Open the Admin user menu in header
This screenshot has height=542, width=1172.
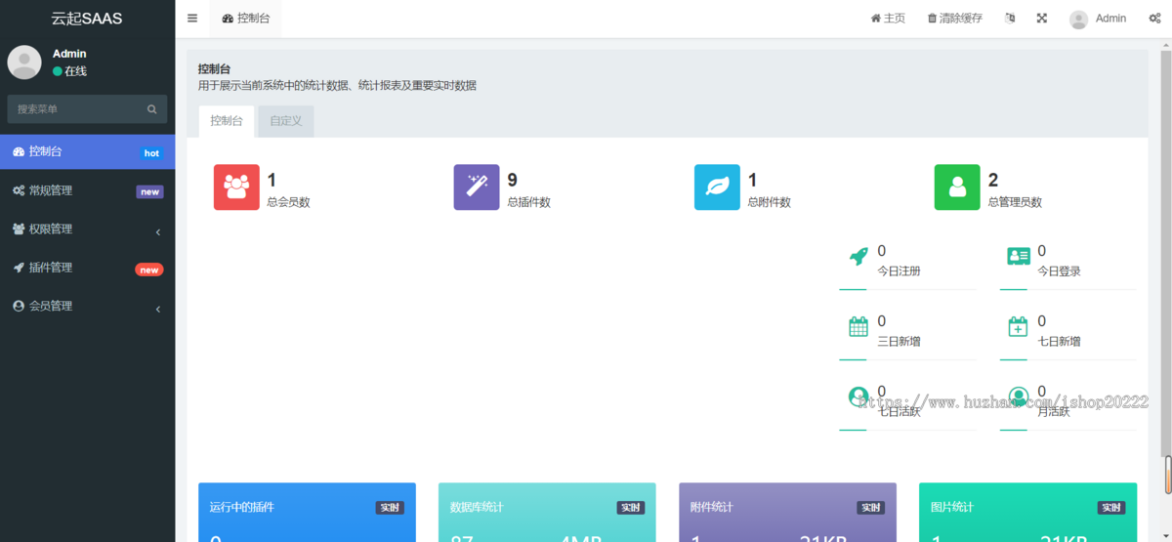click(x=1098, y=19)
